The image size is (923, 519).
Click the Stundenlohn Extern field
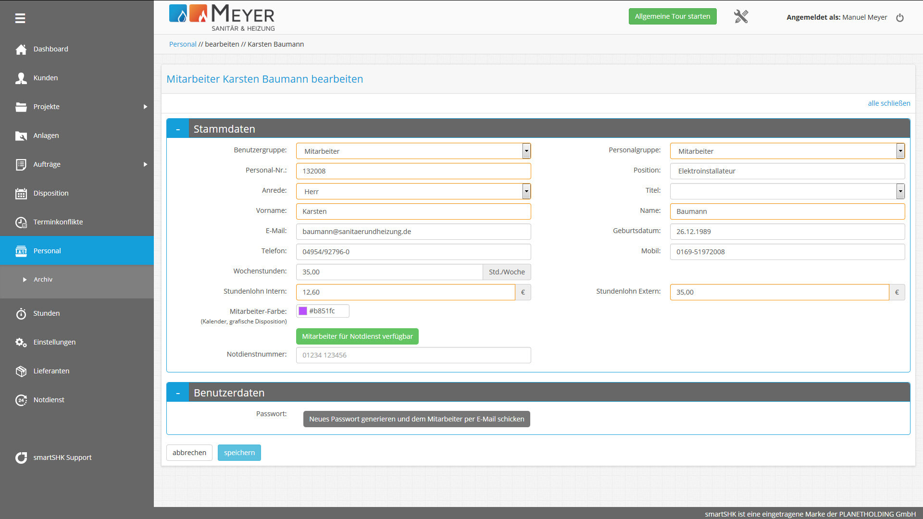779,292
